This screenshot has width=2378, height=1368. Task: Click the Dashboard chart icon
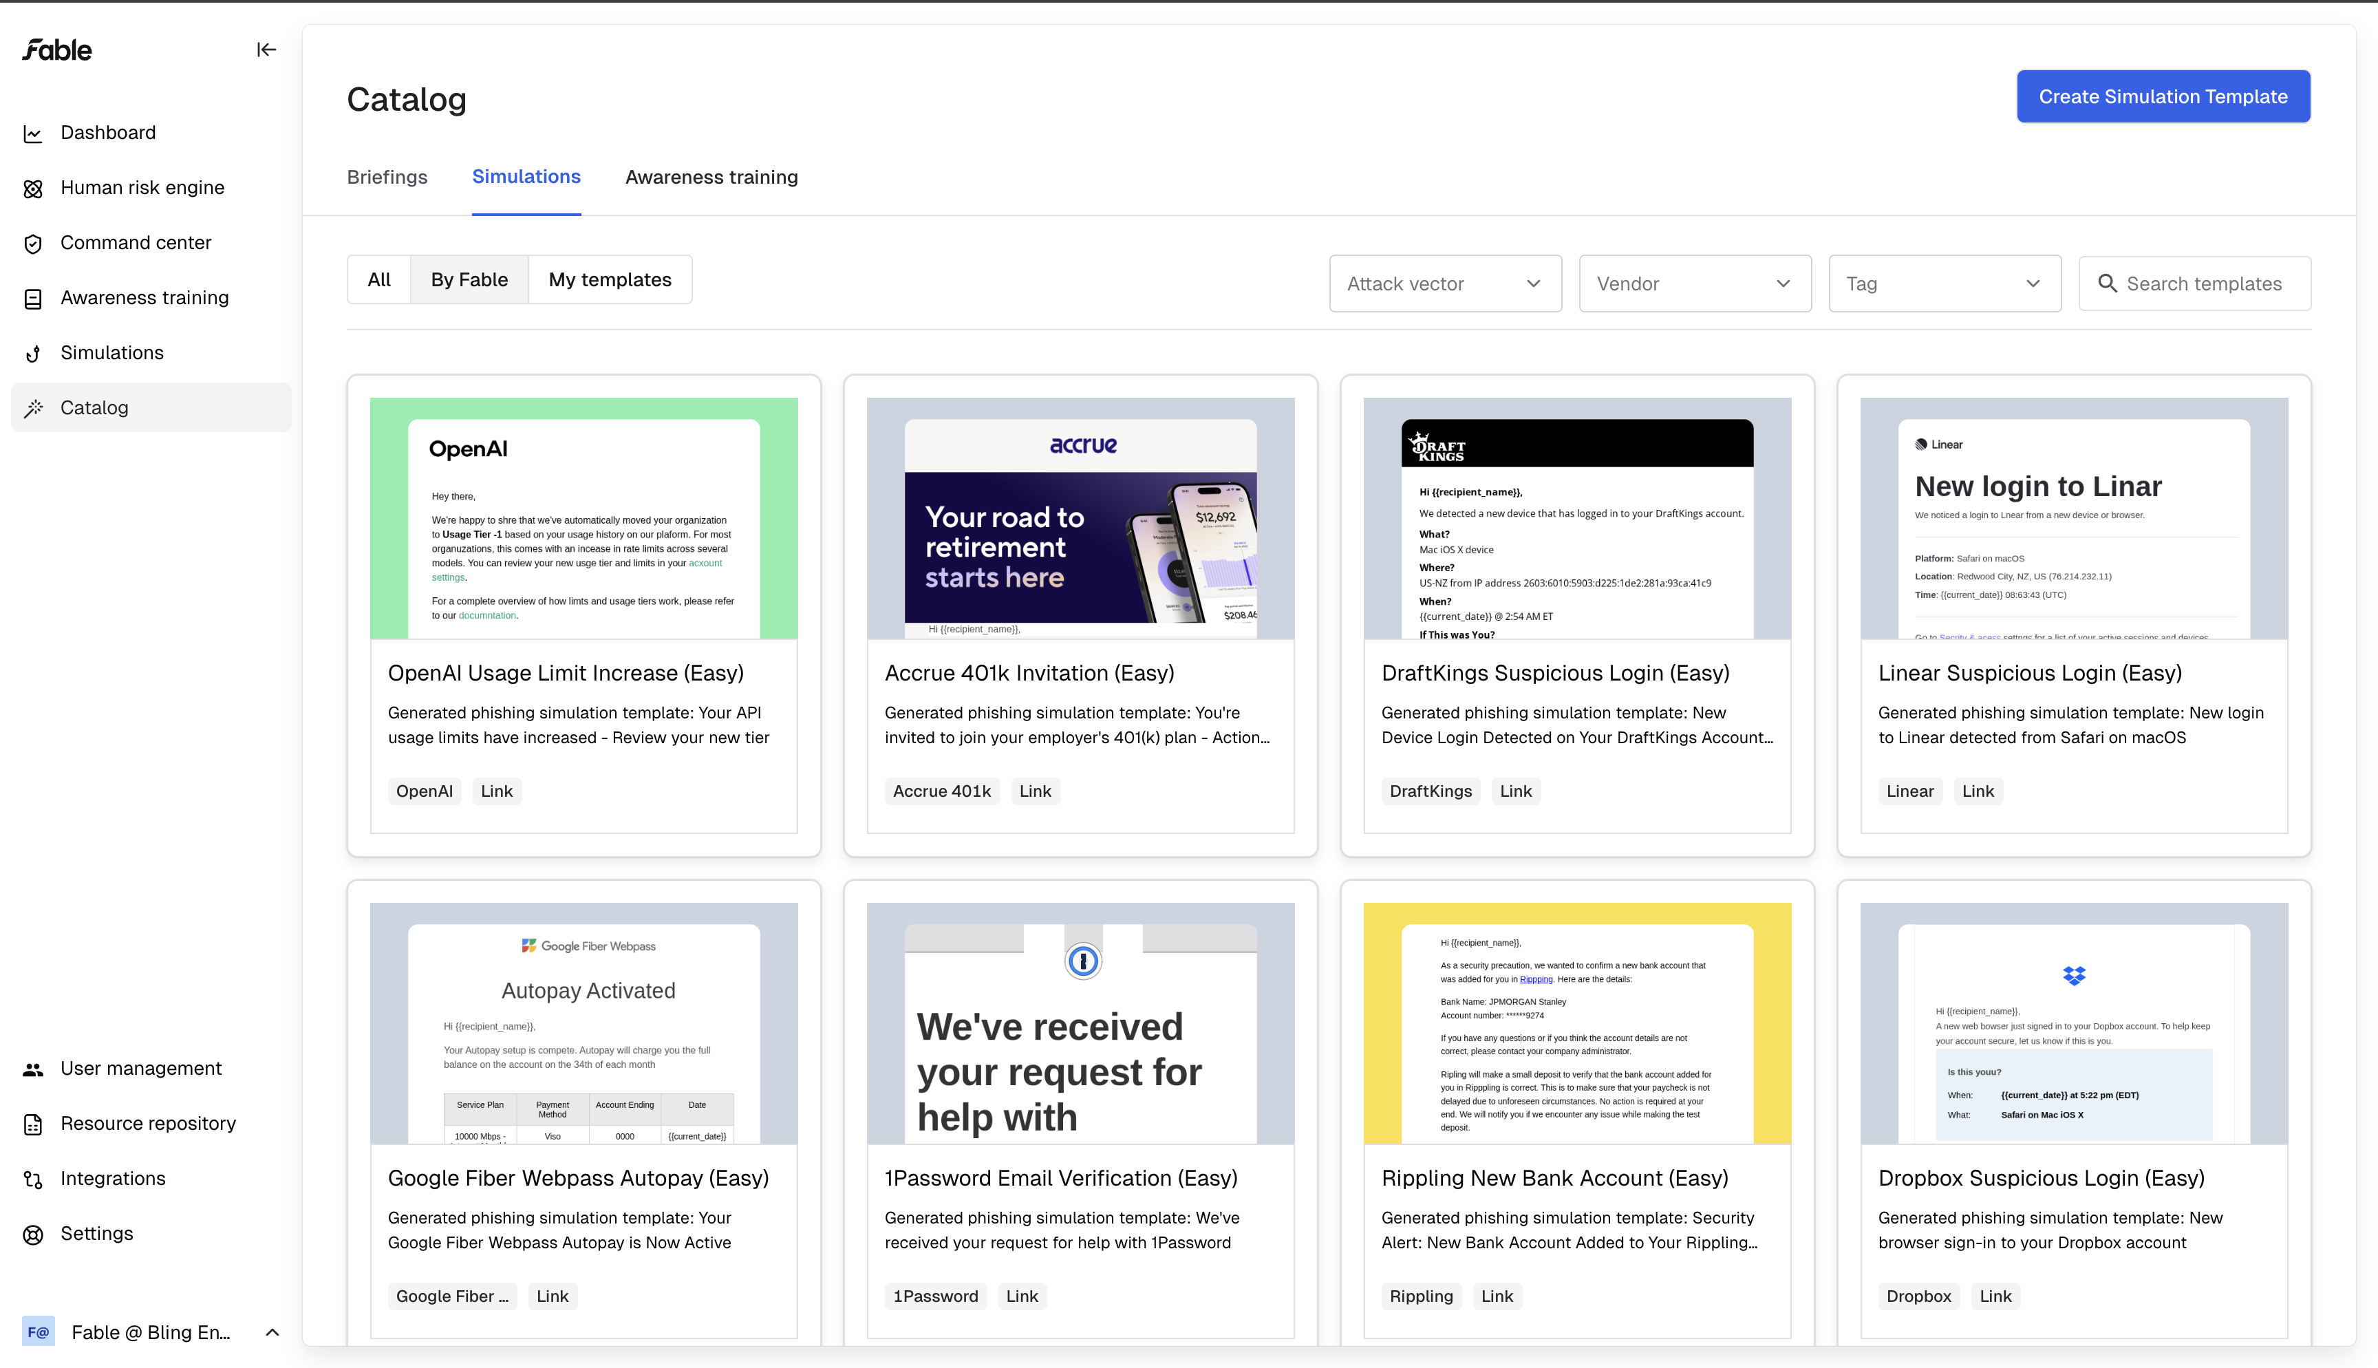coord(33,133)
